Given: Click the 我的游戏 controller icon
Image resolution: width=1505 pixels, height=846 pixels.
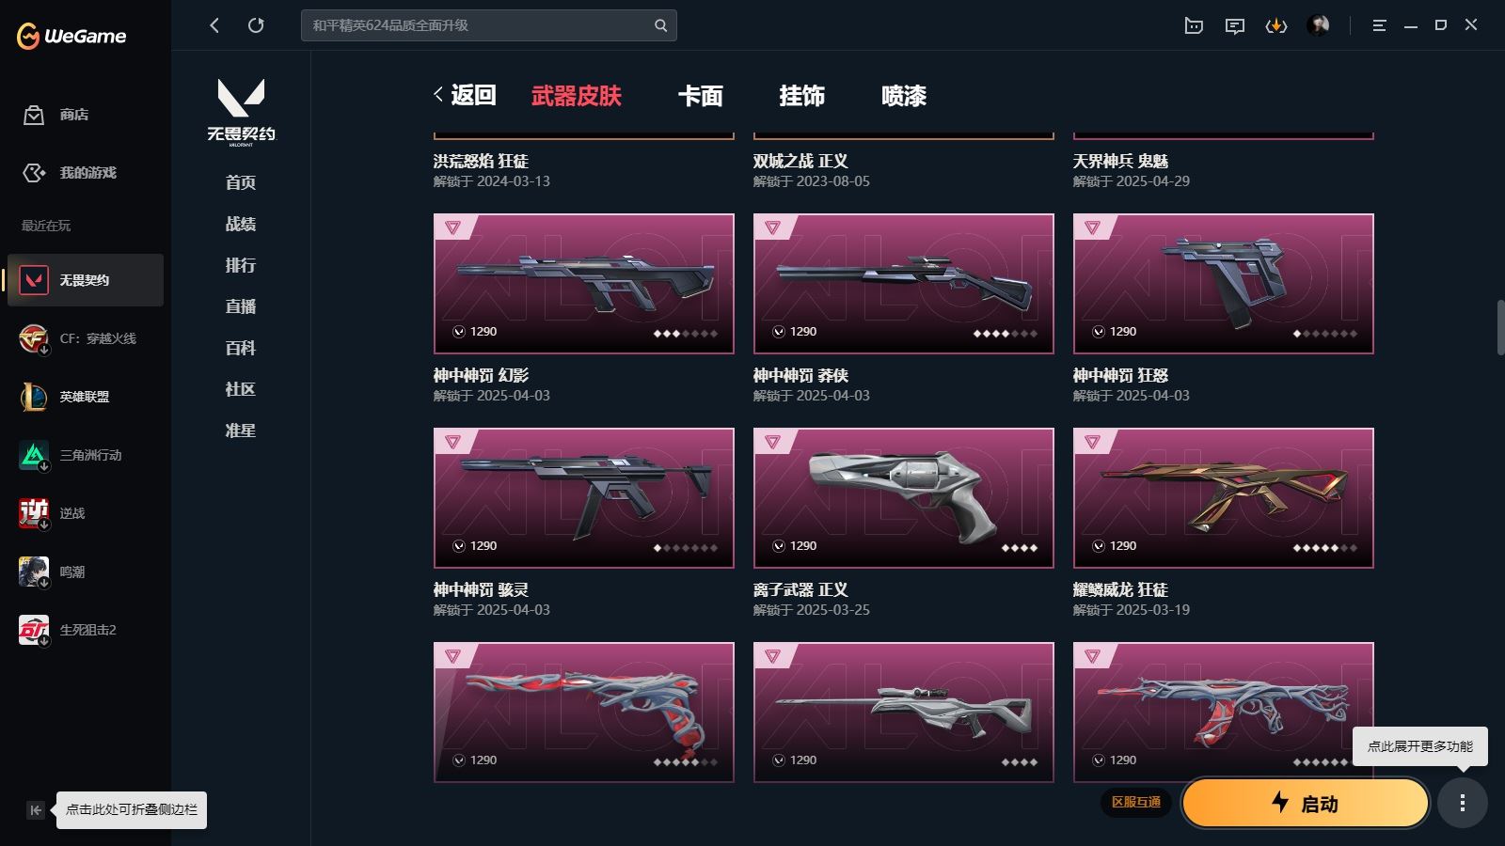Looking at the screenshot, I should 34,173.
